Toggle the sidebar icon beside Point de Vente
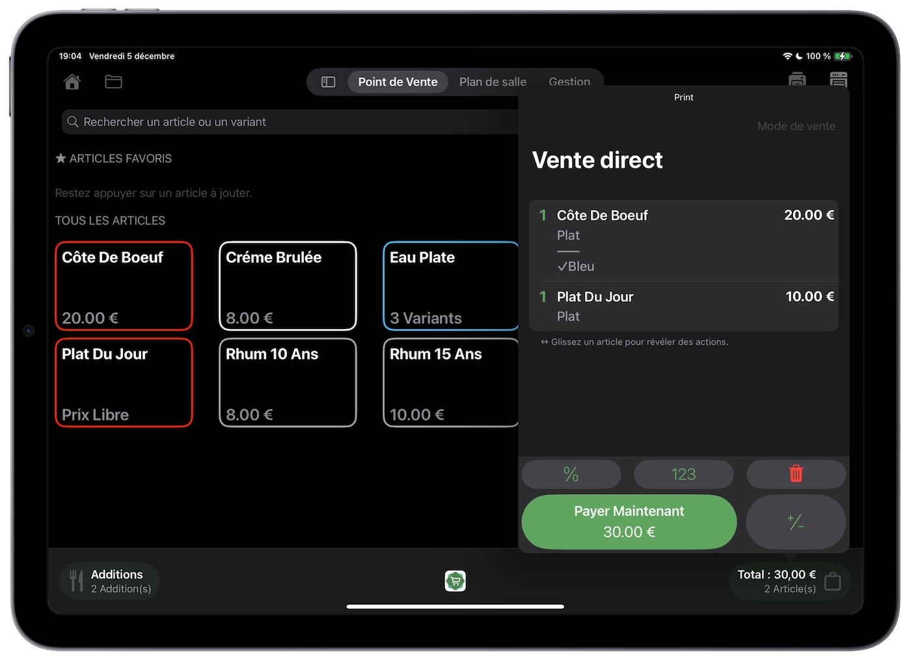The width and height of the screenshot is (911, 662). [328, 81]
